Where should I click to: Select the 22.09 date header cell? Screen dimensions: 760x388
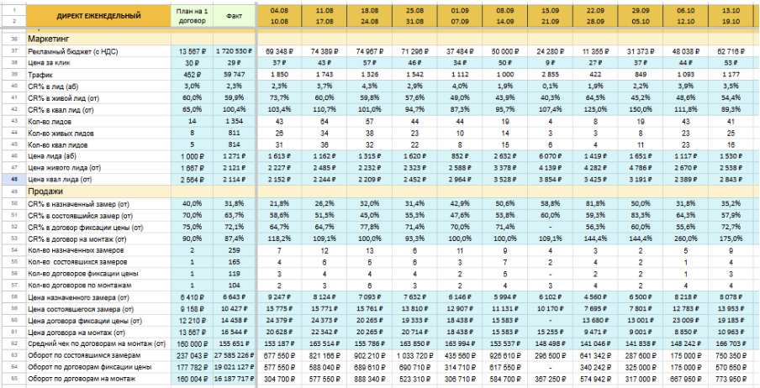(595, 10)
